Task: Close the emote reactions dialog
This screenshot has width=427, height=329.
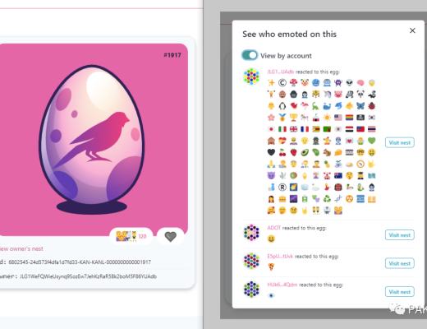Action: pos(412,30)
